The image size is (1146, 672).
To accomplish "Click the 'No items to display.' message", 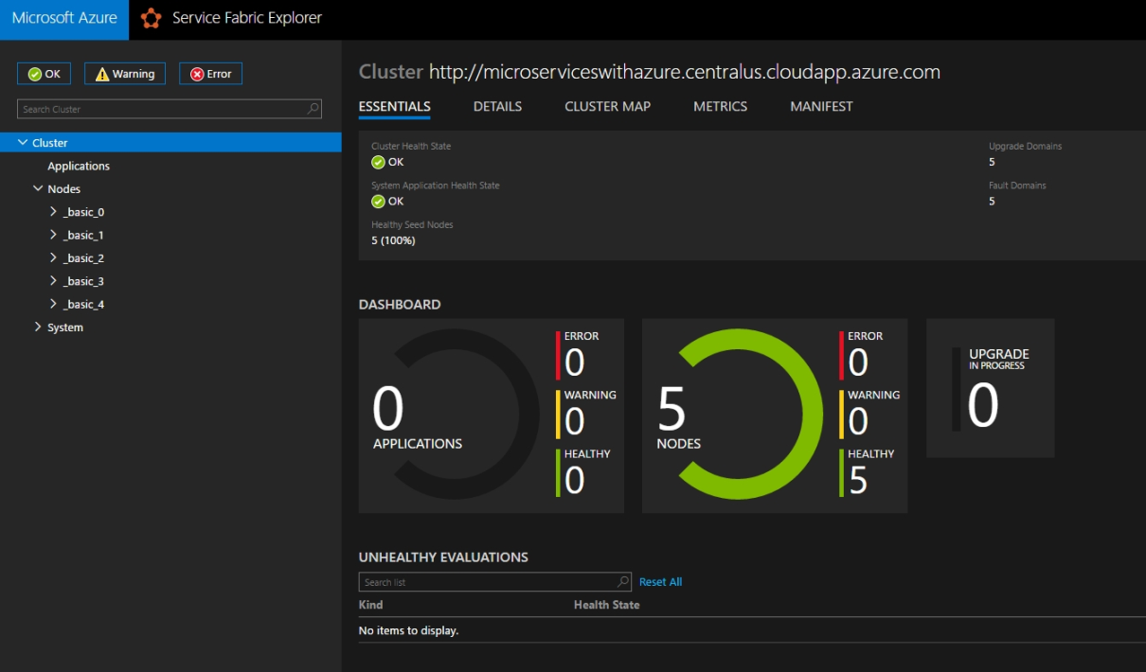I will tap(408, 630).
